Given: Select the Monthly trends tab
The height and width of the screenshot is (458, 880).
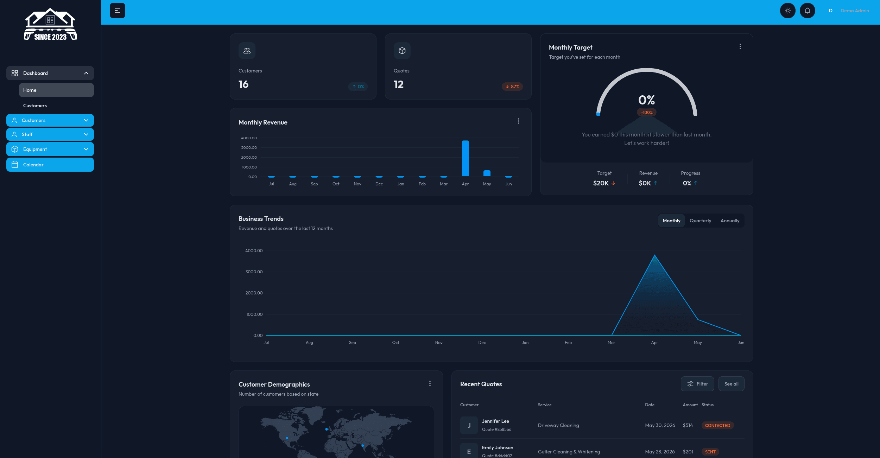Looking at the screenshot, I should point(671,221).
